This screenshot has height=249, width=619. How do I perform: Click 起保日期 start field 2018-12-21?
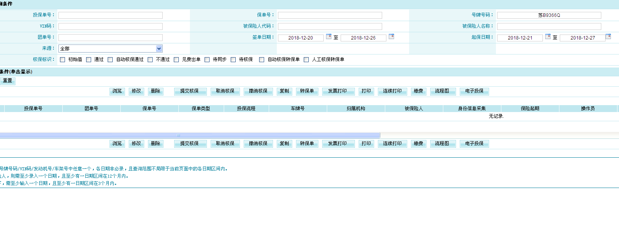click(520, 38)
